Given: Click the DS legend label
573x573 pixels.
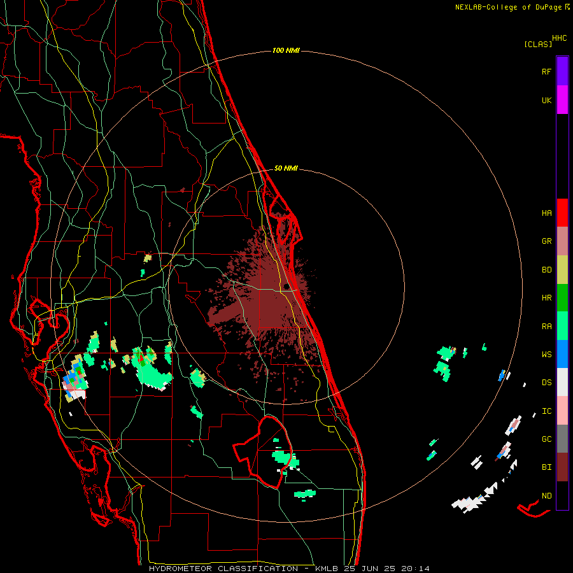Looking at the screenshot, I should point(546,382).
